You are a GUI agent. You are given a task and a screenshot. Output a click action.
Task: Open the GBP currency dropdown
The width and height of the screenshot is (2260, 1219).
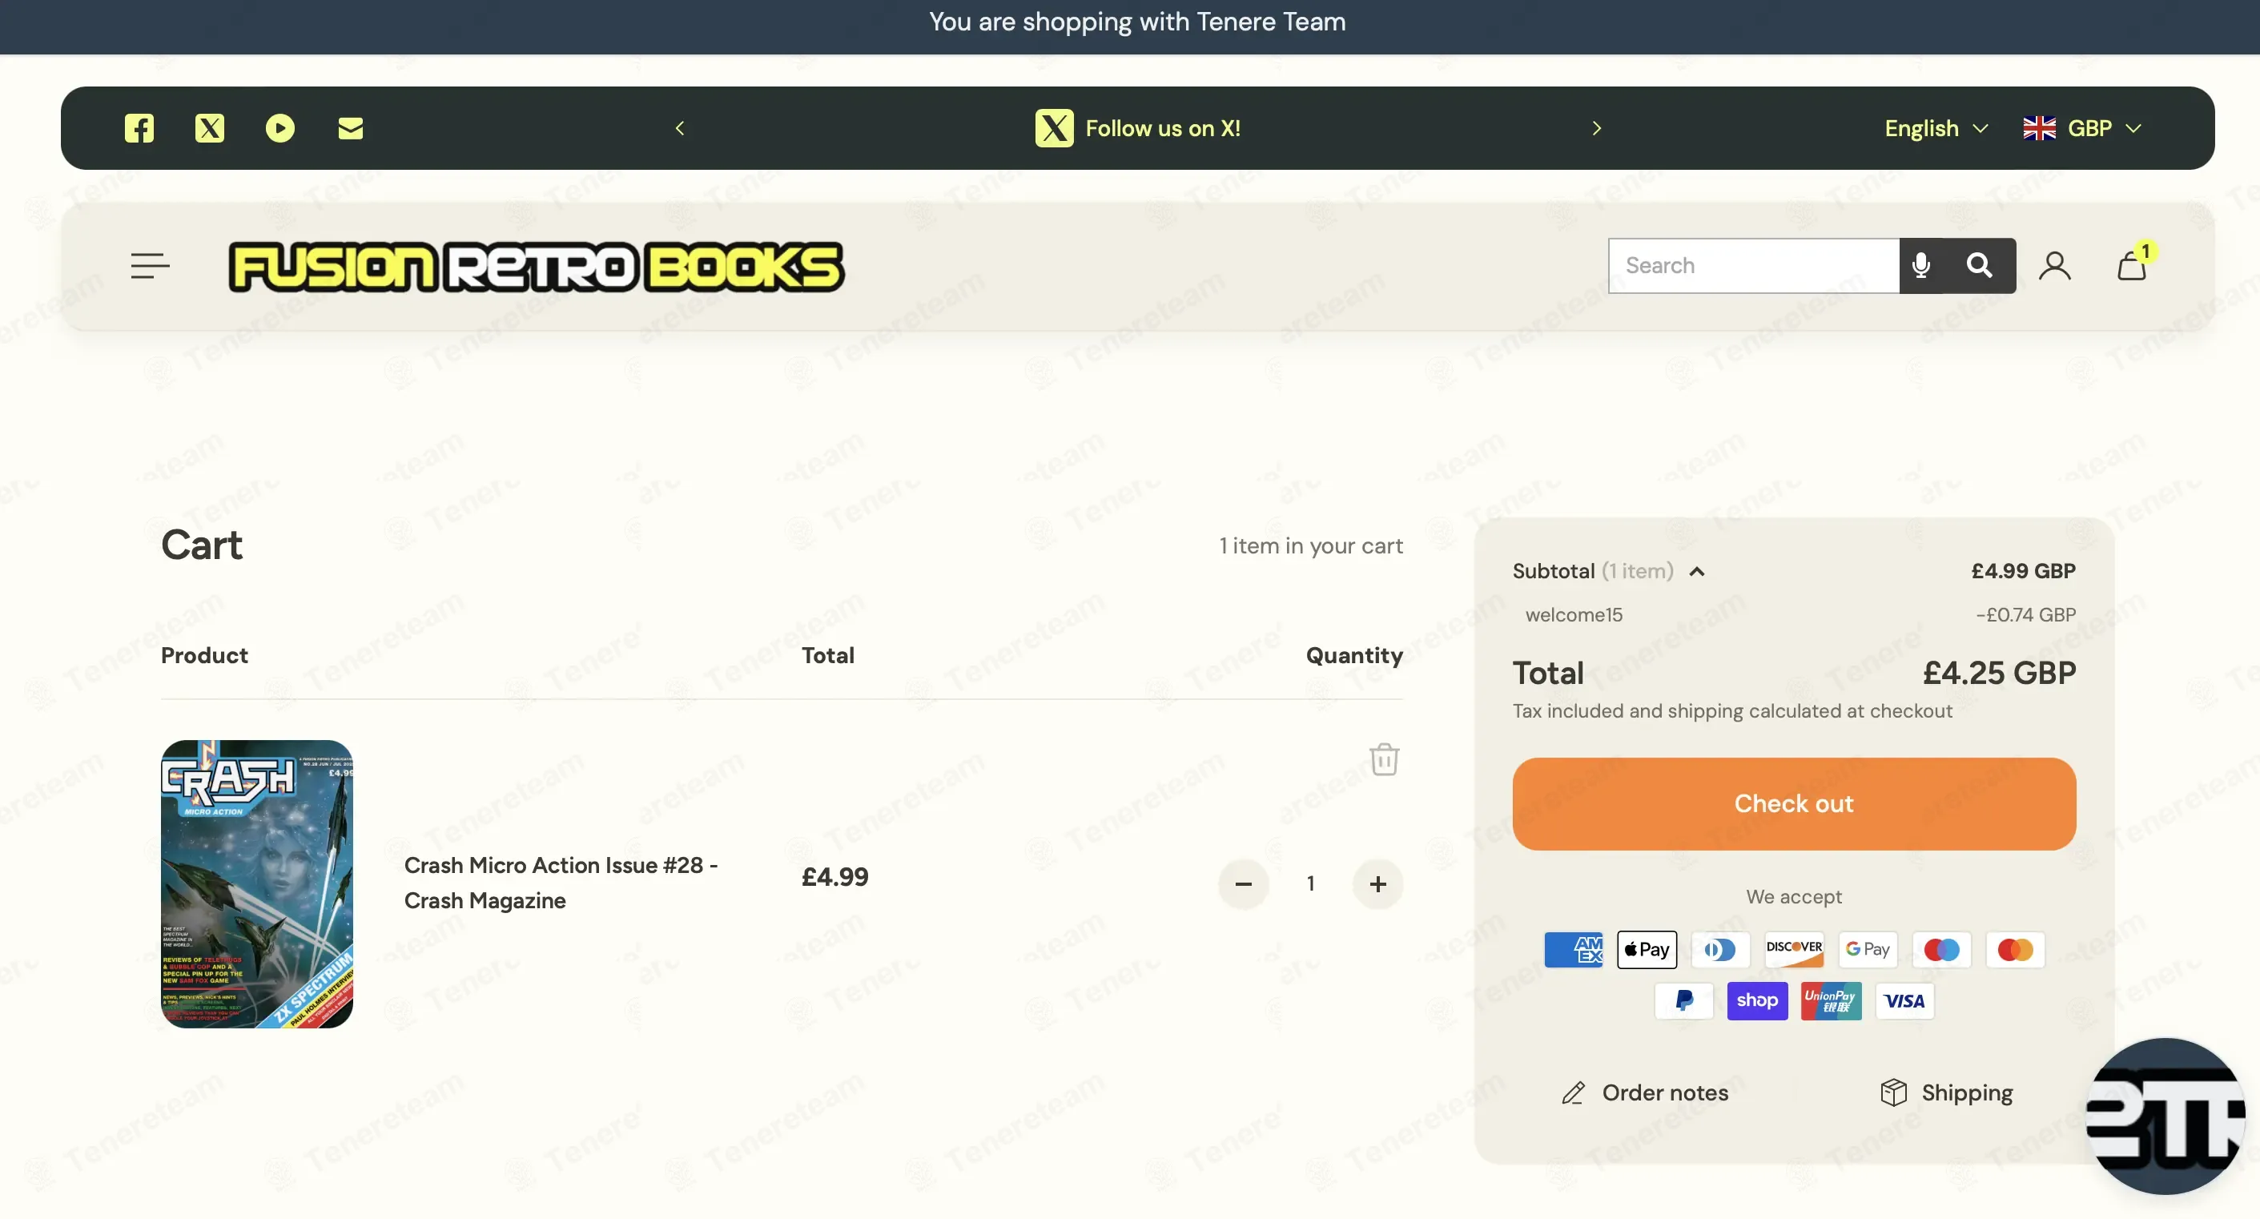click(2082, 128)
